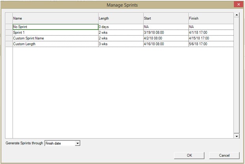Select the 3/19/18 08:00 start cell
Viewport: 245px width, 164px height.
(166, 32)
